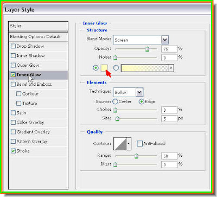Open the Inner Glow settings entry
Viewport: 217px width, 197px height.
(29, 74)
